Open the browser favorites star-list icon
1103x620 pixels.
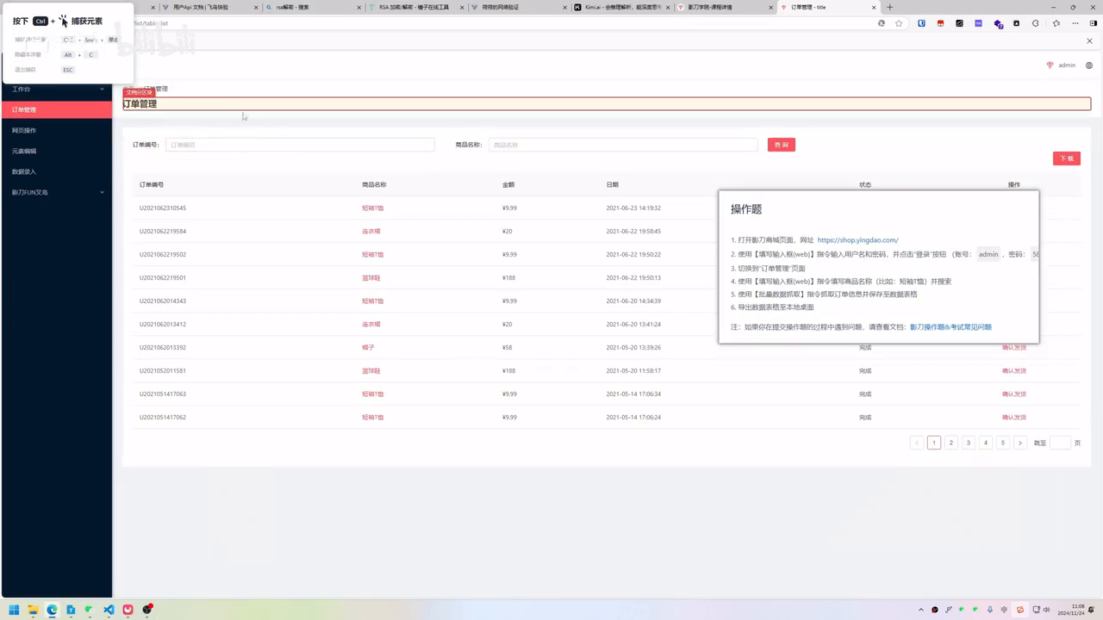point(1056,23)
